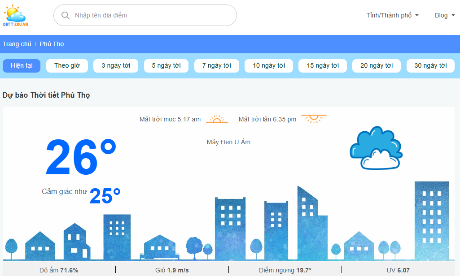This screenshot has height=276, width=460.
Task: Go to Trang chủ breadcrumb link
Action: [x=17, y=44]
